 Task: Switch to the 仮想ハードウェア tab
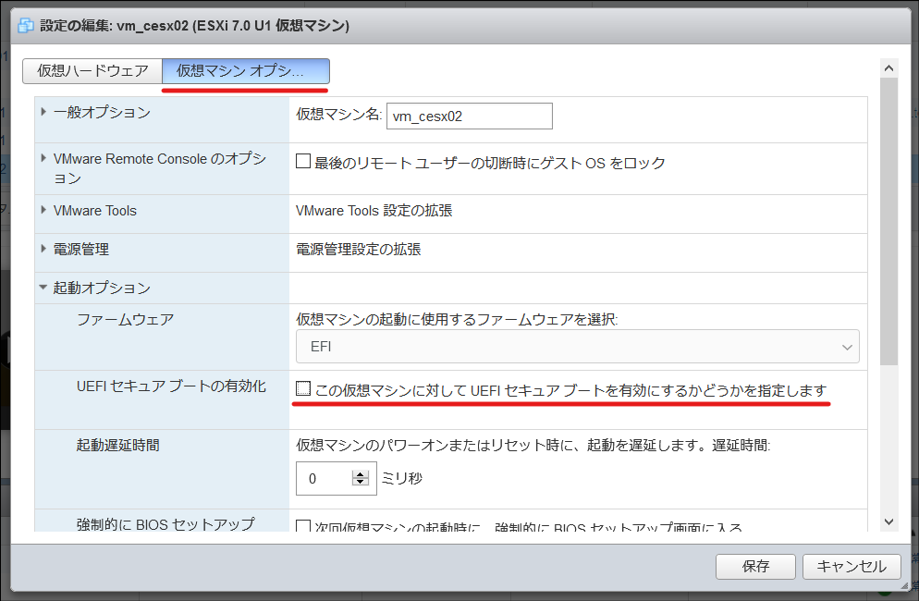[x=92, y=71]
